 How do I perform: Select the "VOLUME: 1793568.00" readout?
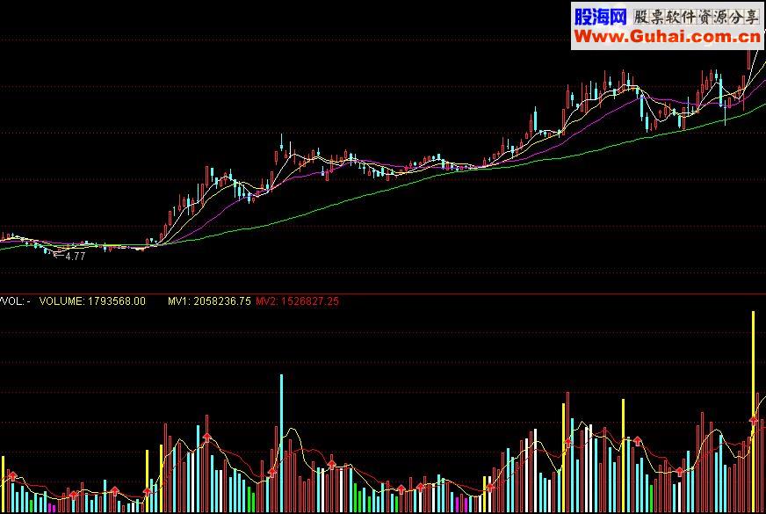[92, 301]
